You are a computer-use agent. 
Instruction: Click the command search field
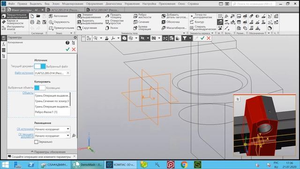click(254, 4)
